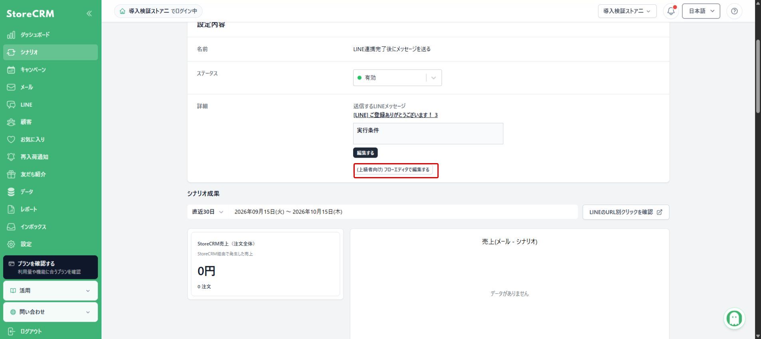
Task: Click the page vertical scrollbar thumb
Action: 757,76
